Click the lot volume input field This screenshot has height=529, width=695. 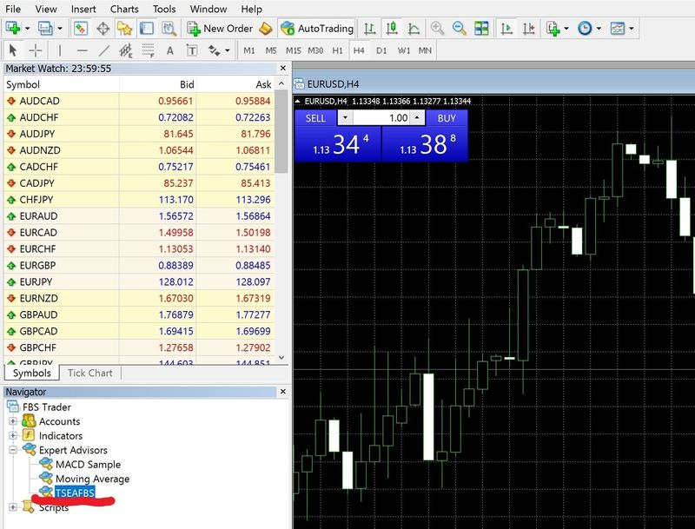[x=381, y=118]
